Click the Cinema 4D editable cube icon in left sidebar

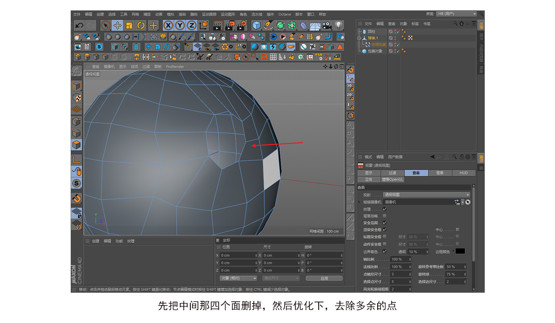(x=77, y=86)
